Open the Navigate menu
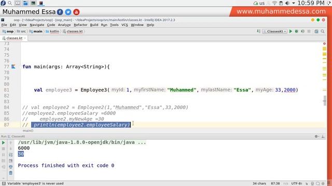 37,25
